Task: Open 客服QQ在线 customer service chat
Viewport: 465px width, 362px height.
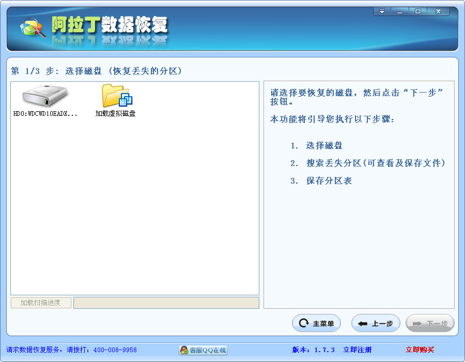Action: (x=203, y=350)
